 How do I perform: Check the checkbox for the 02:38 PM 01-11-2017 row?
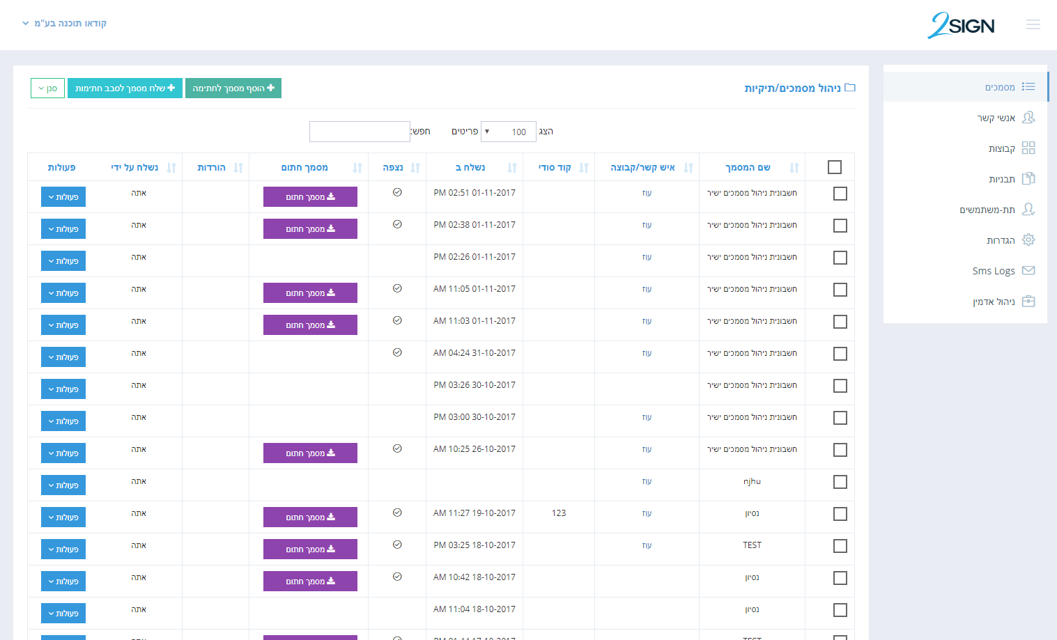click(x=840, y=226)
